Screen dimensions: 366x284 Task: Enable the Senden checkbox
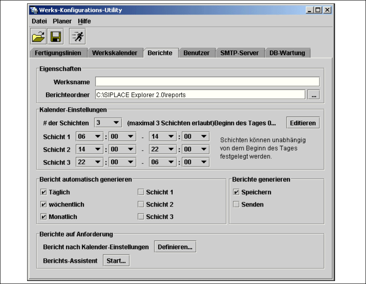(236, 204)
